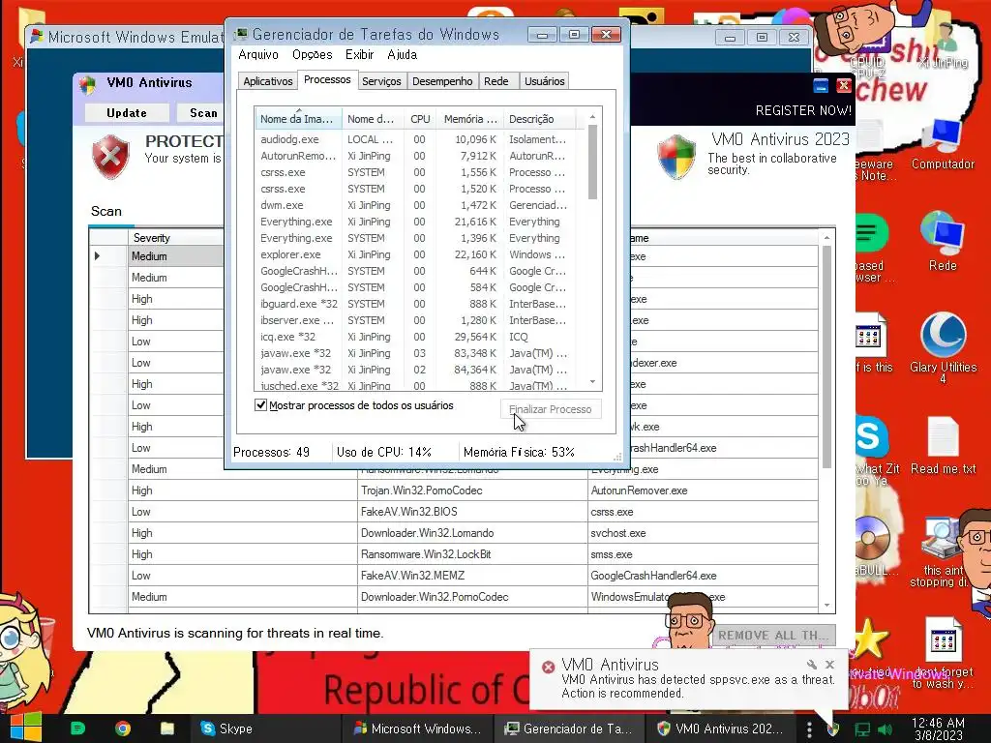Click the VM0 Antivirus 2023 colorful shield logo
Viewport: 991px width, 743px height.
click(676, 157)
